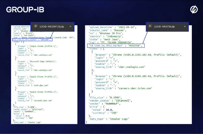Click the archive icon of LOGID-4953756.zip
The image size is (203, 134).
(150, 26)
